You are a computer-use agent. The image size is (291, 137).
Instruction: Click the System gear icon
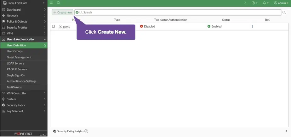(x=3, y=99)
